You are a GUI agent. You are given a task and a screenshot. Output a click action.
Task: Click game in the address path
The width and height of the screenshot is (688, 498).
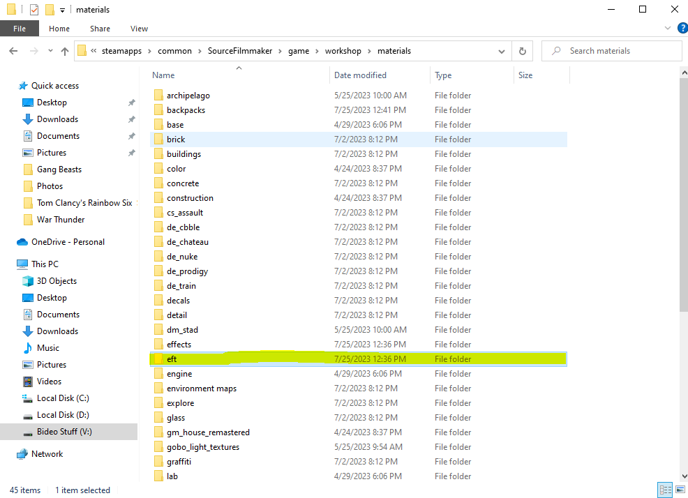click(299, 51)
